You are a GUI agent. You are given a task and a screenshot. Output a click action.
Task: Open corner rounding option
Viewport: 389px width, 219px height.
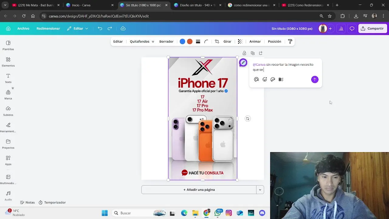(x=206, y=41)
